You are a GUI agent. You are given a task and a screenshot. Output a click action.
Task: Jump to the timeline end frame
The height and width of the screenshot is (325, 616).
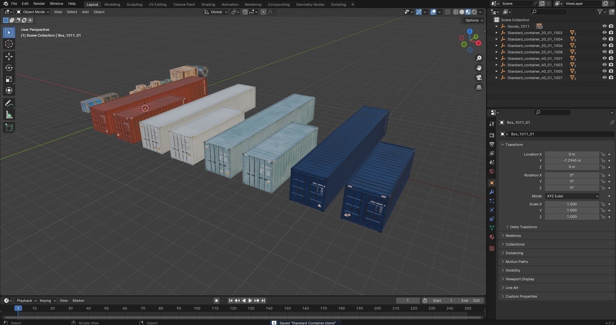click(x=263, y=301)
